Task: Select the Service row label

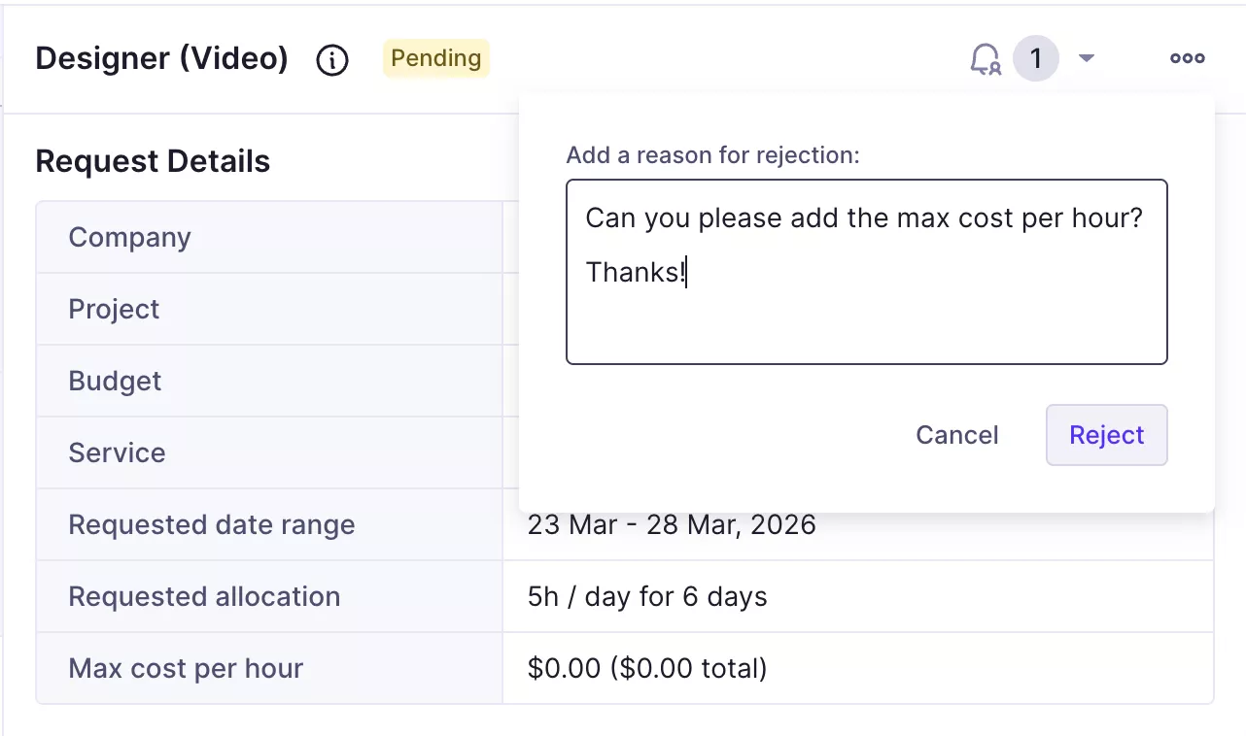Action: click(x=117, y=453)
